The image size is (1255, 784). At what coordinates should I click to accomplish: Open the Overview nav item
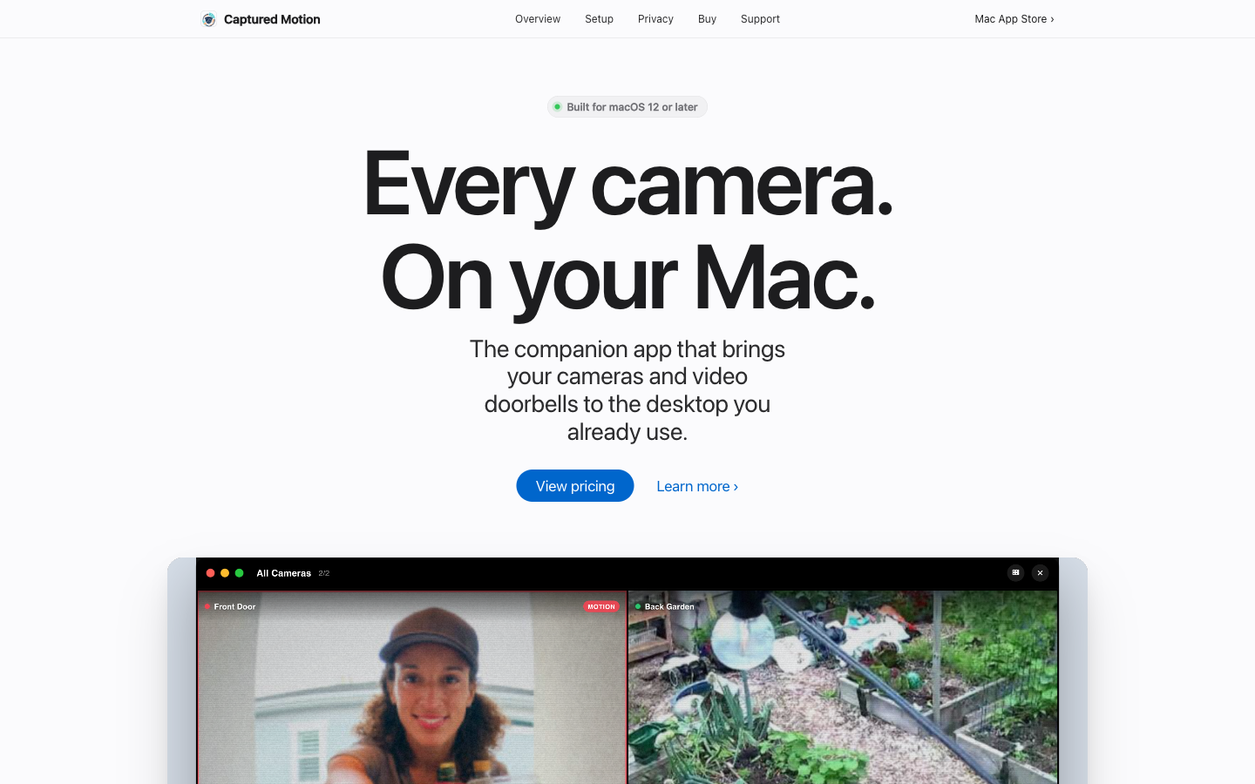point(538,19)
